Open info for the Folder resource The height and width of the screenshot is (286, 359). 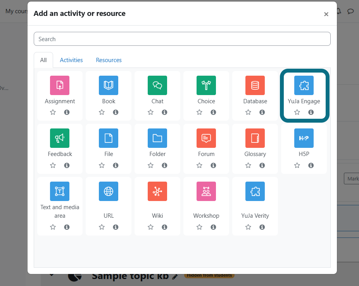(164, 165)
